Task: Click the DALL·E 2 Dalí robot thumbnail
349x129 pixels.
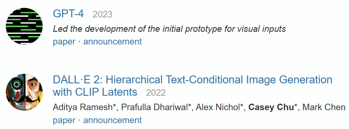Action: (x=24, y=92)
